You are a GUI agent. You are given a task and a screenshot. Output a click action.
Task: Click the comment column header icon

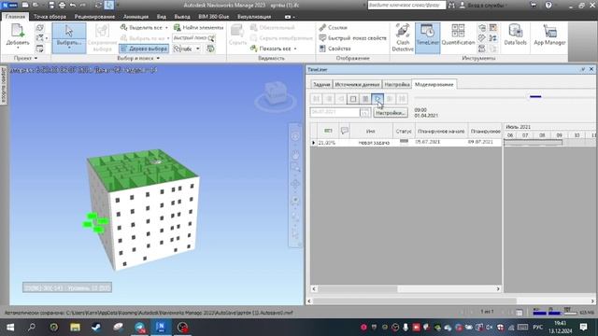click(x=345, y=131)
